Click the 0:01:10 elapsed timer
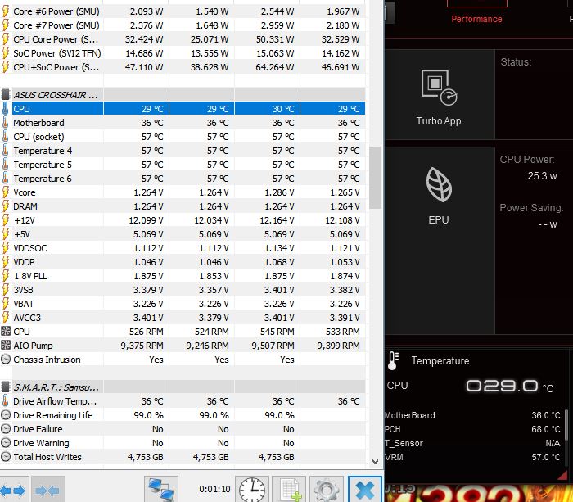 [x=214, y=489]
